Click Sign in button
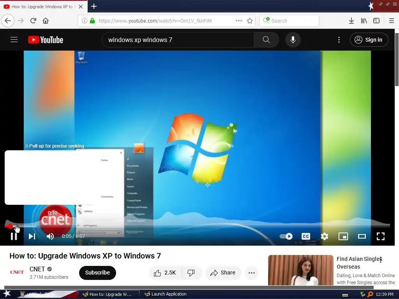This screenshot has width=399, height=299. pyautogui.click(x=369, y=40)
